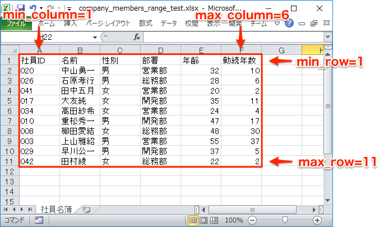This screenshot has height=227, width=384.
Task: Click the Save icon in quick access toolbar
Action: [21, 8]
